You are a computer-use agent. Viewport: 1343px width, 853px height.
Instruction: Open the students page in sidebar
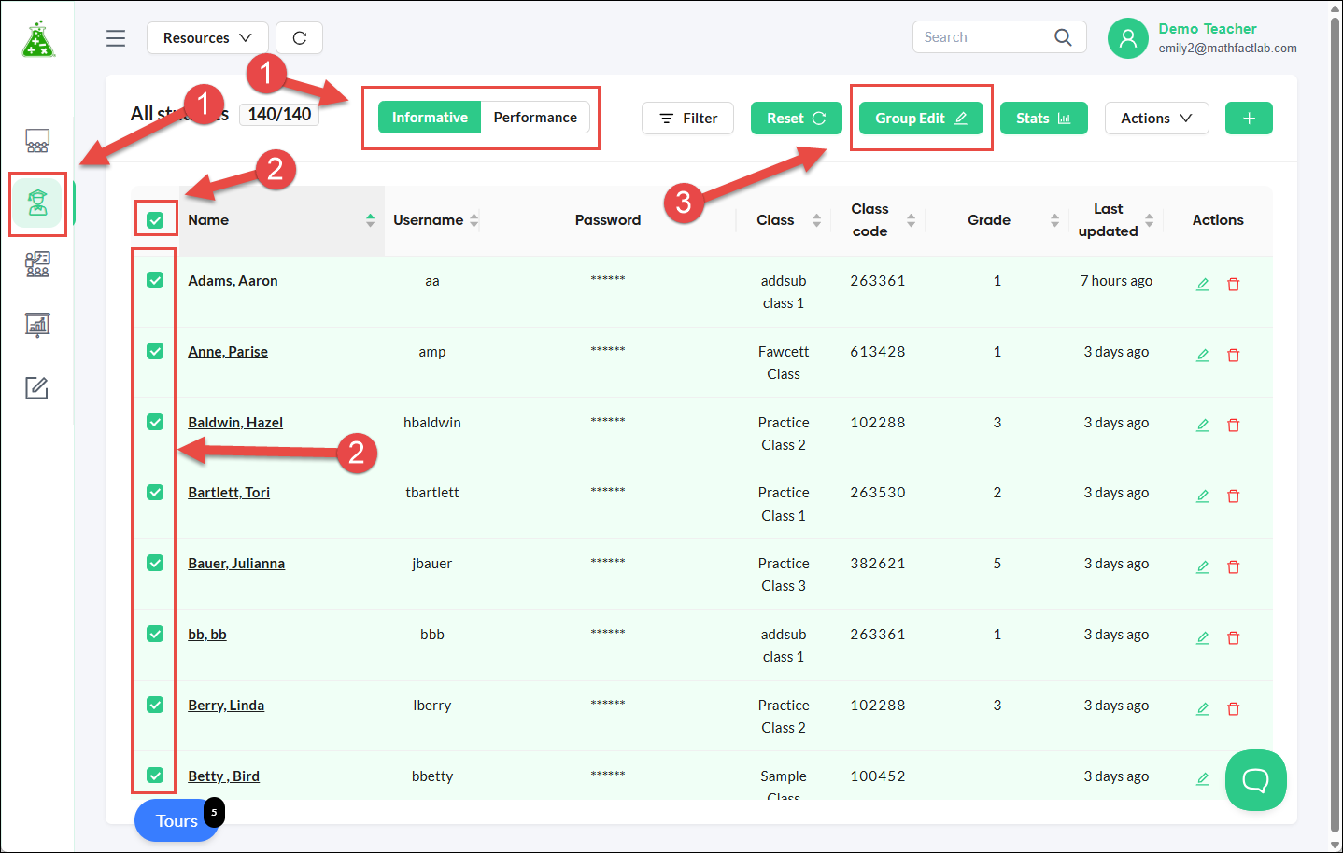pyautogui.click(x=37, y=203)
